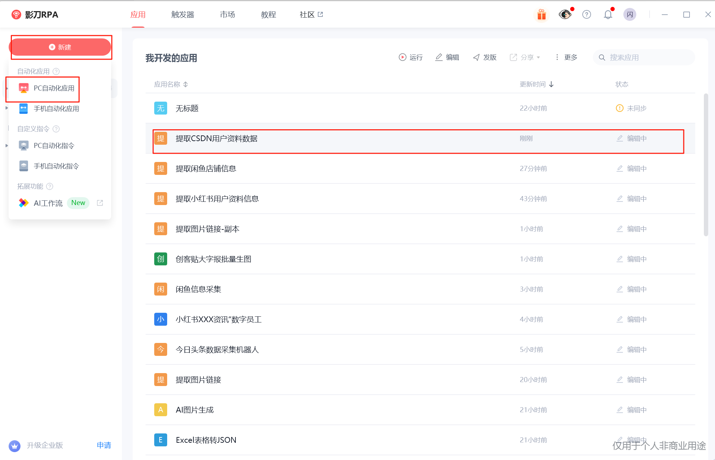Run the selected application
The image size is (715, 460).
[x=411, y=57]
